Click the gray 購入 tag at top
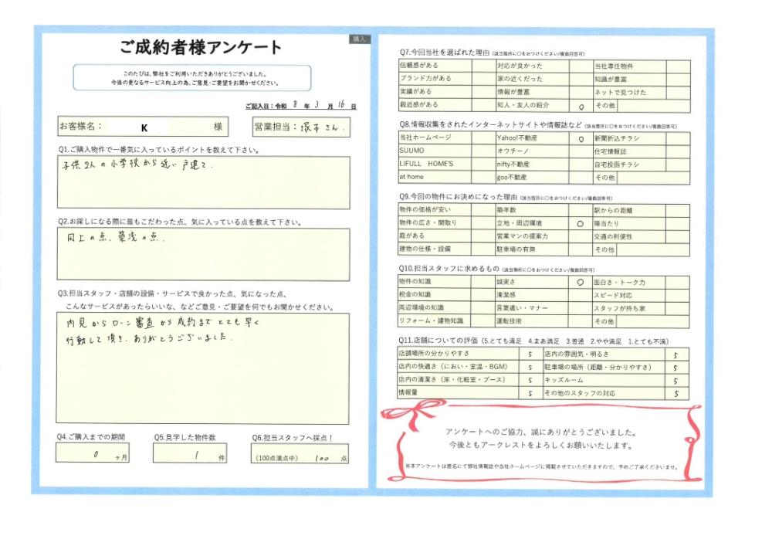The height and width of the screenshot is (546, 772). click(360, 39)
